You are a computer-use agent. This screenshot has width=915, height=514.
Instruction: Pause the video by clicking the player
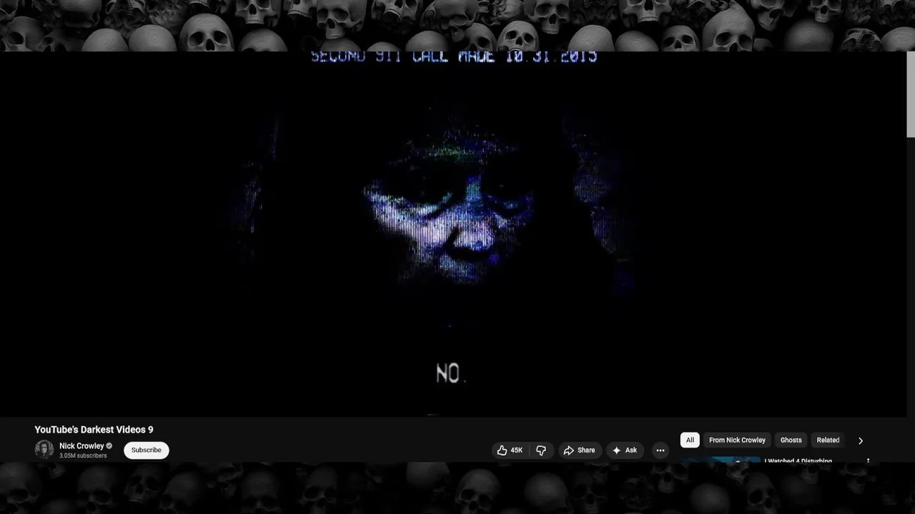point(453,234)
